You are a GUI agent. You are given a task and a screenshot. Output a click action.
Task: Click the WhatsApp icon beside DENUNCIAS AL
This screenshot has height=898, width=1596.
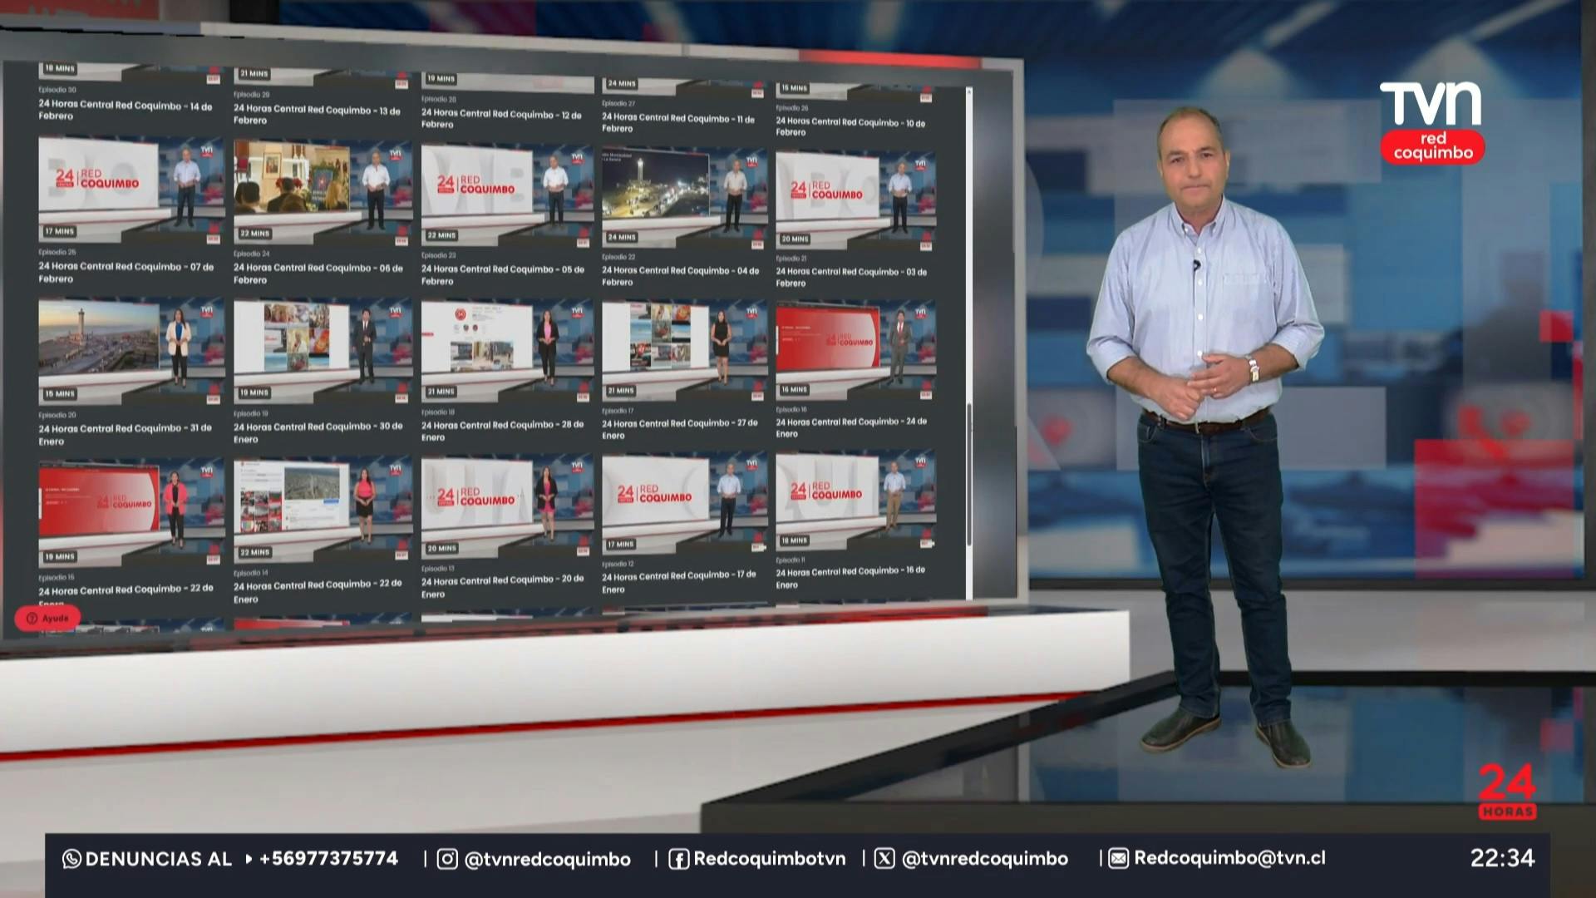pos(71,859)
